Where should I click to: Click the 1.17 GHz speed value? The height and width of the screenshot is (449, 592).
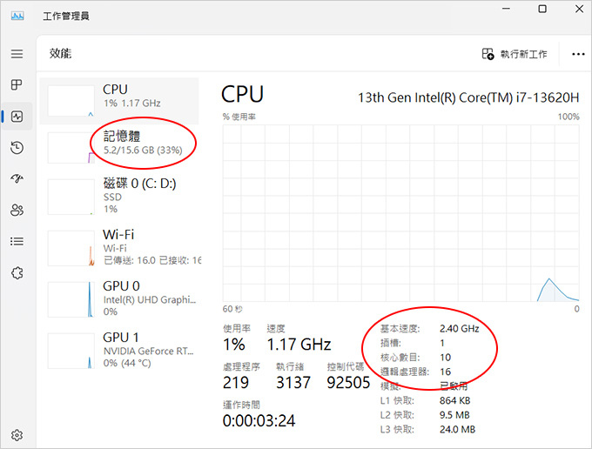(299, 344)
